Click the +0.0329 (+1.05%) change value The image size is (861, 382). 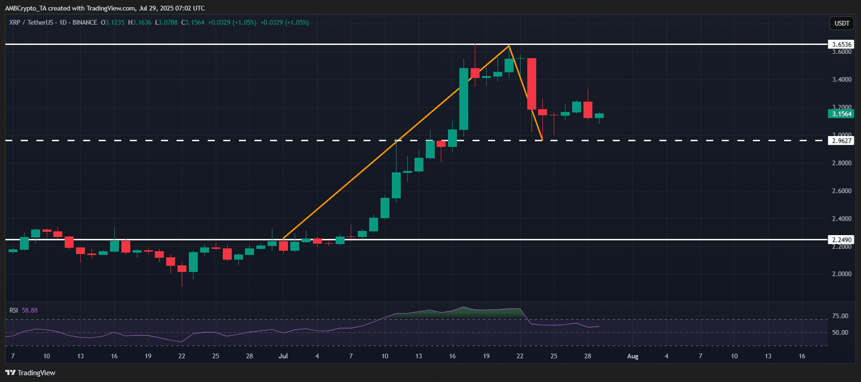point(231,23)
